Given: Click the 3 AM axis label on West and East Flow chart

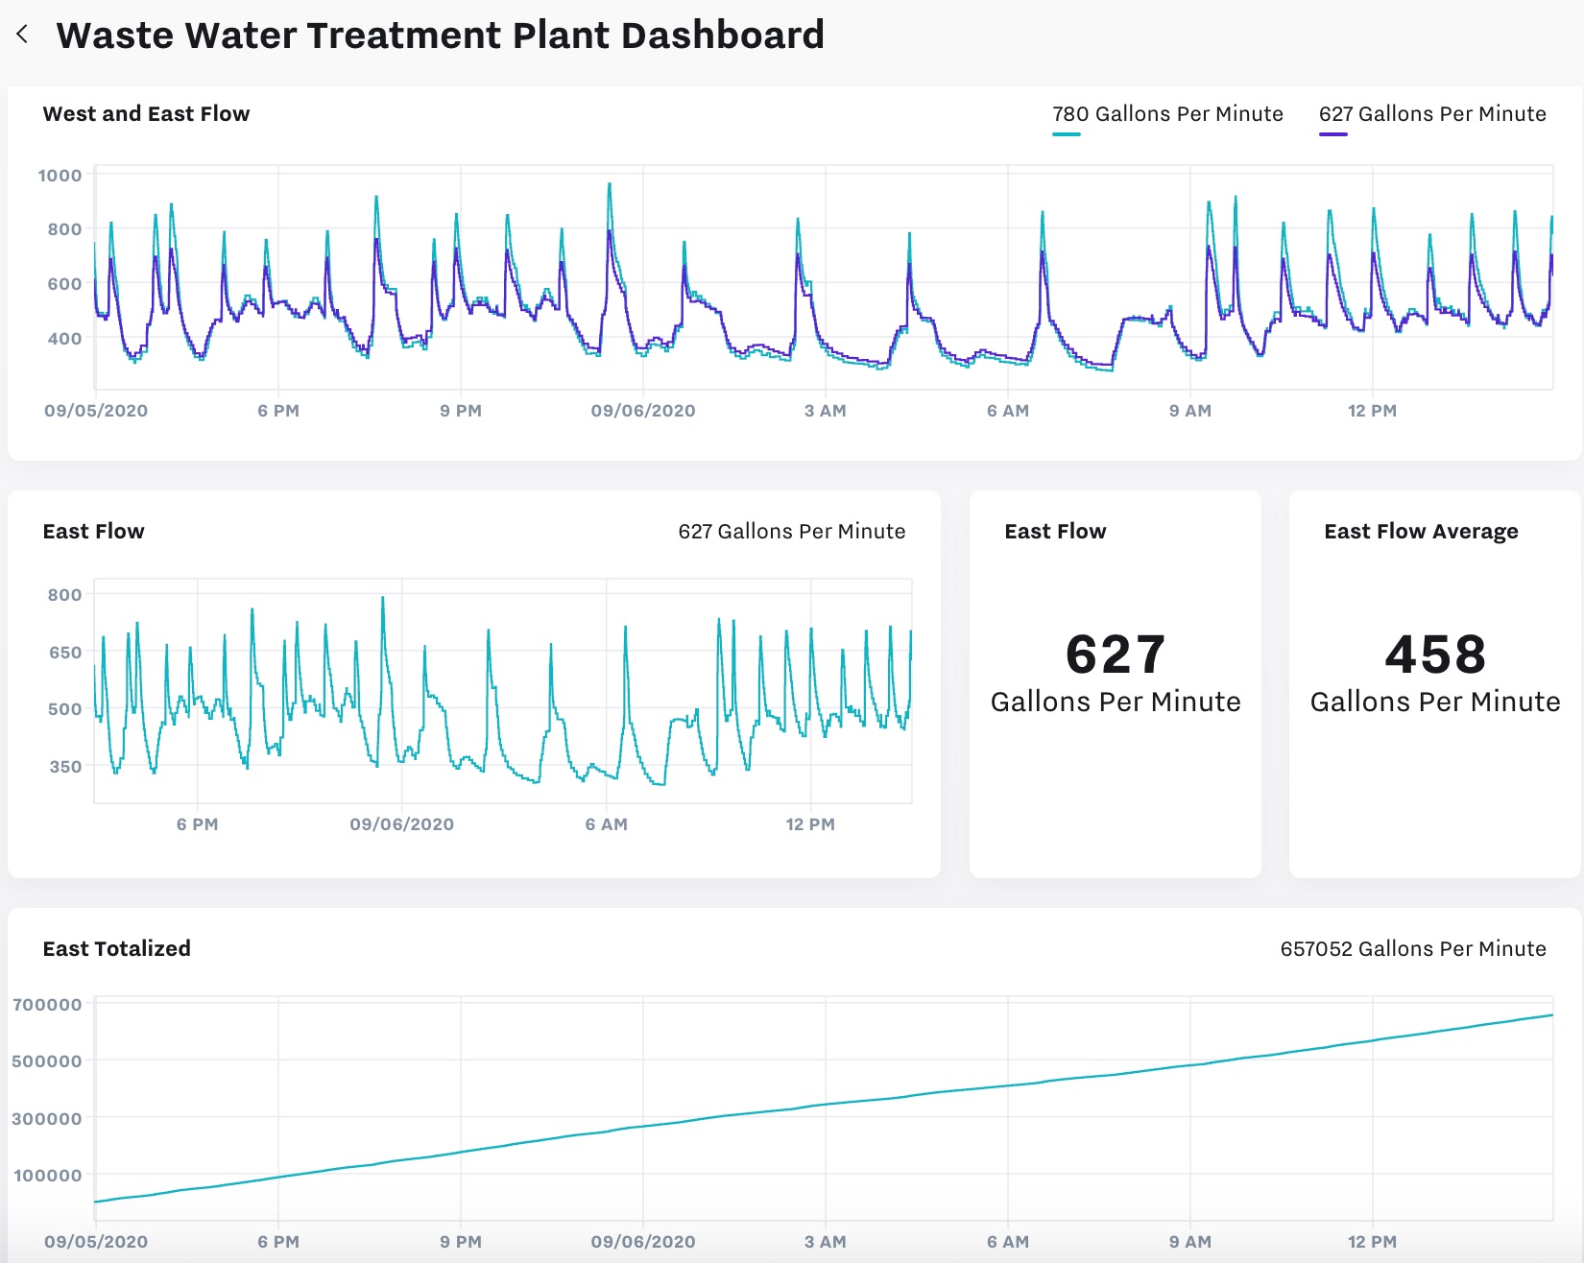Looking at the screenshot, I should pyautogui.click(x=826, y=411).
